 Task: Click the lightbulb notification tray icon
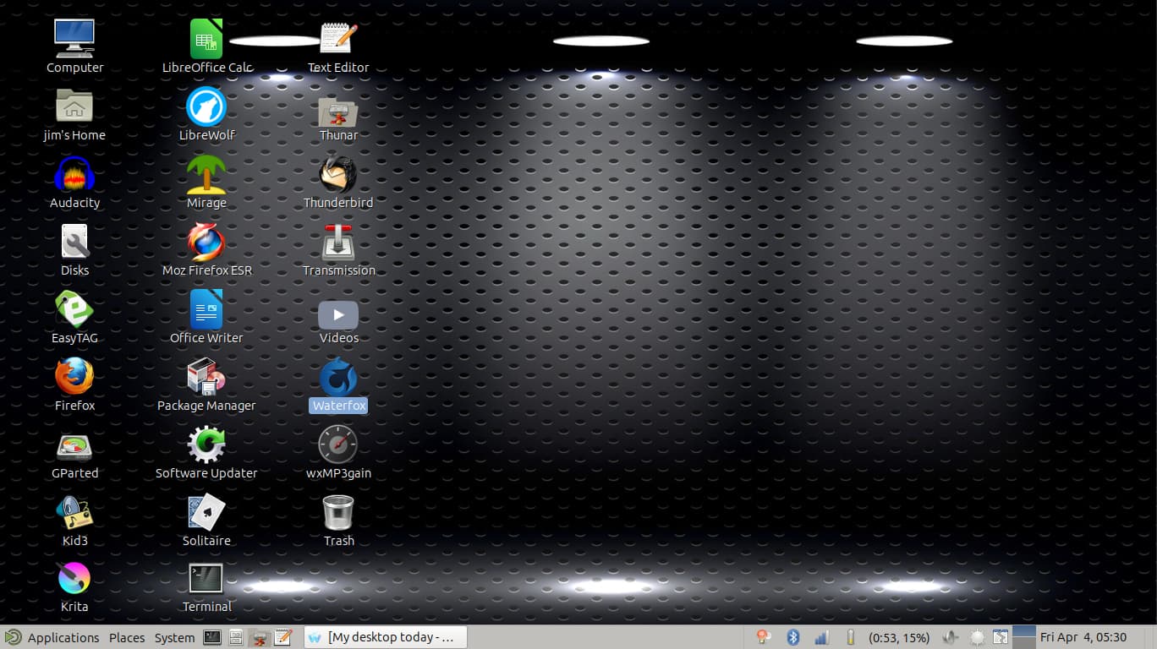pos(764,637)
